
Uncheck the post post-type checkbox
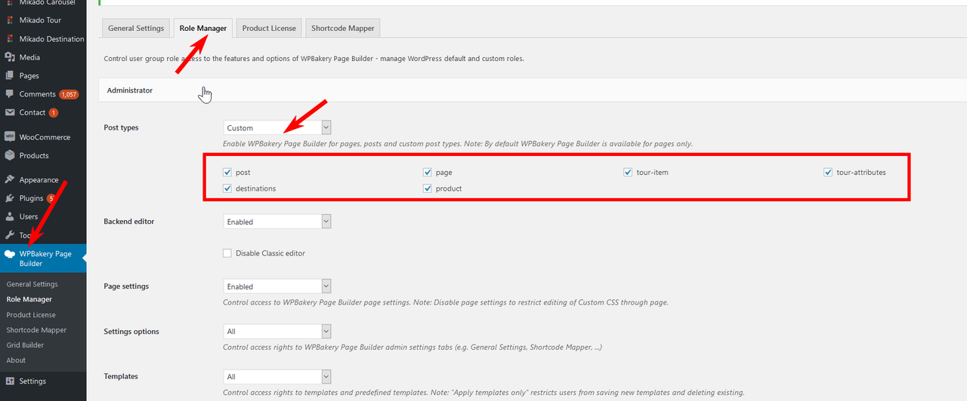click(227, 173)
